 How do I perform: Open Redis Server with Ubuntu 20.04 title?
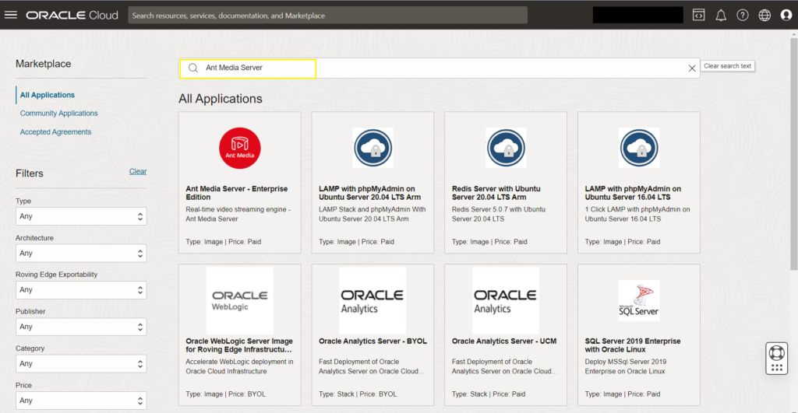click(496, 193)
